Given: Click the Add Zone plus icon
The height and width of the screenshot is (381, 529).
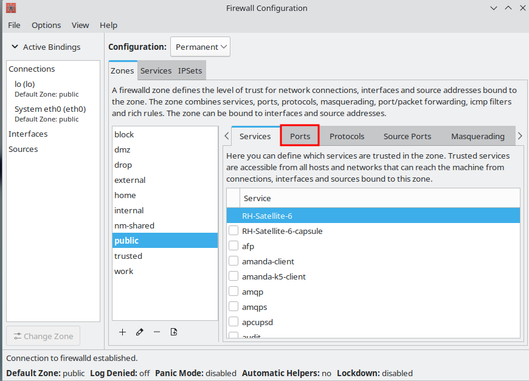Looking at the screenshot, I should [x=122, y=332].
